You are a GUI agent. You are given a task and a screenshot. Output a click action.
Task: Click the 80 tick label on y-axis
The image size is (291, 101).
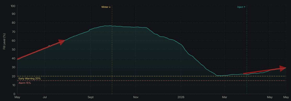[14, 23]
